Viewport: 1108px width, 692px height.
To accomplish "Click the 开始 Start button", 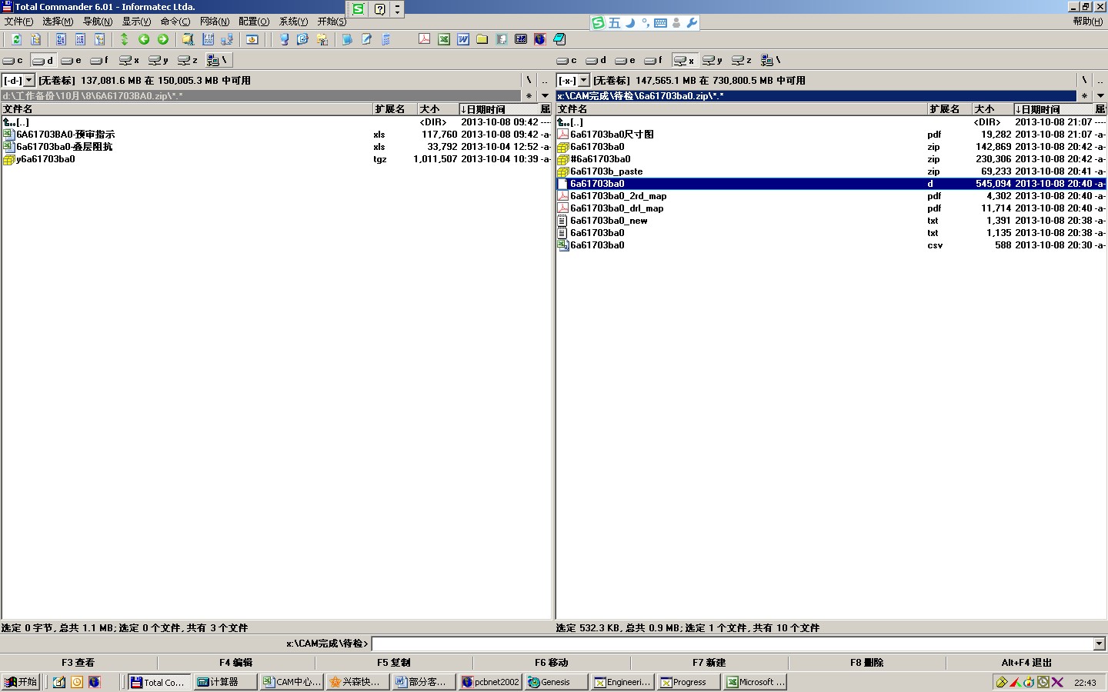I will [21, 682].
